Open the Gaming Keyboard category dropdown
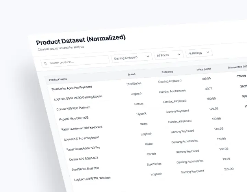Viewport: 247px width, 192px height. pyautogui.click(x=132, y=57)
